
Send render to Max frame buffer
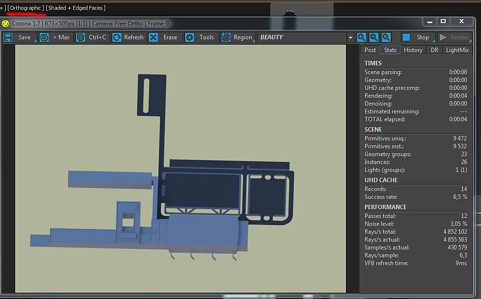(x=55, y=37)
